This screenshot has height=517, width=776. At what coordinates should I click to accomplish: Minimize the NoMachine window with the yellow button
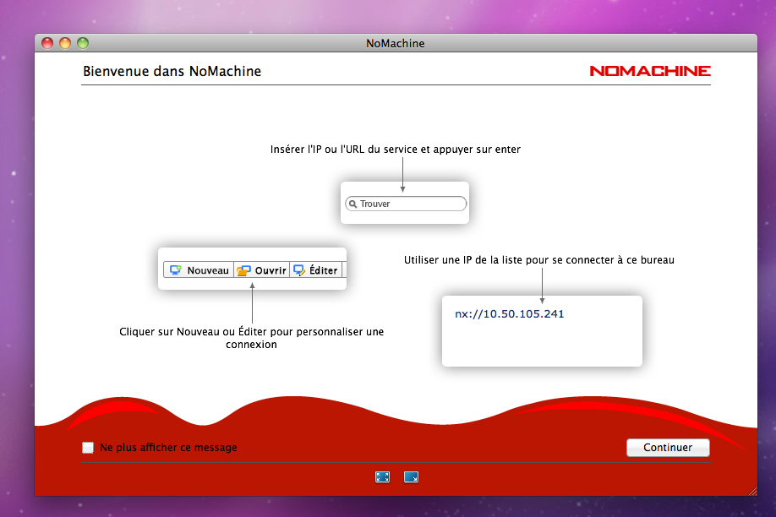tap(65, 43)
